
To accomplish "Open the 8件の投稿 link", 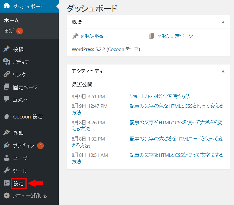I will coord(92,36).
